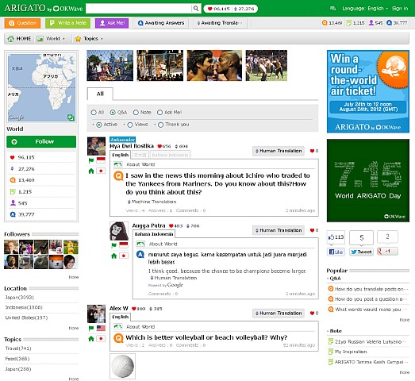Click heart icon beside Ilya's Human Translation
This screenshot has height=381, width=415.
[312, 151]
